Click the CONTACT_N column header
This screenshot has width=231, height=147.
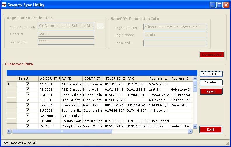pyautogui.click(x=93, y=78)
